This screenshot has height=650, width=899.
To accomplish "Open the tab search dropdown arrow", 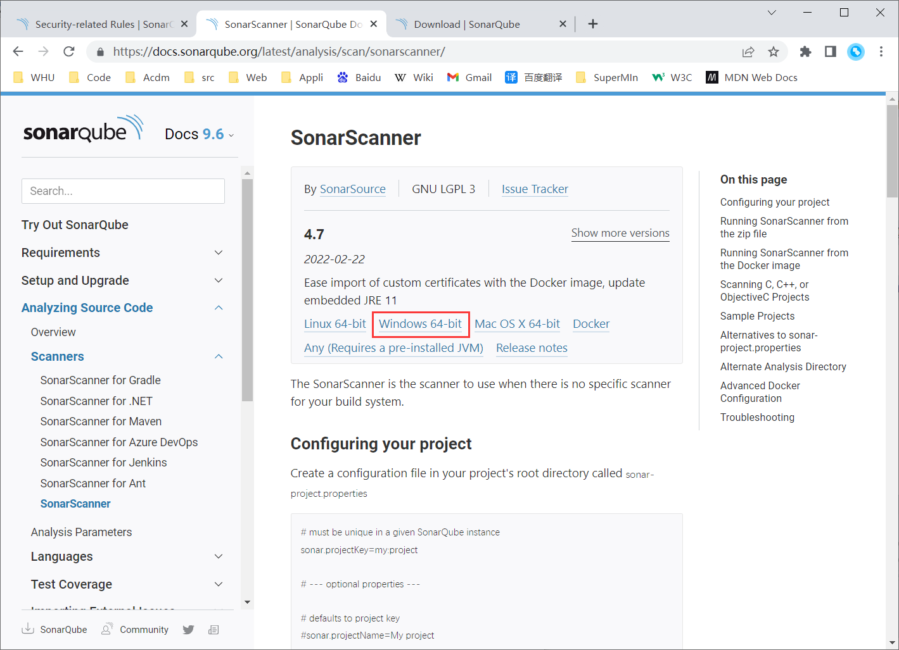I will point(772,12).
